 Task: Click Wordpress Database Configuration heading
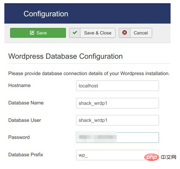pos(66,57)
